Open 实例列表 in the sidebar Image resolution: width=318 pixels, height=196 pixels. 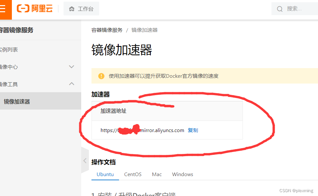[9, 50]
